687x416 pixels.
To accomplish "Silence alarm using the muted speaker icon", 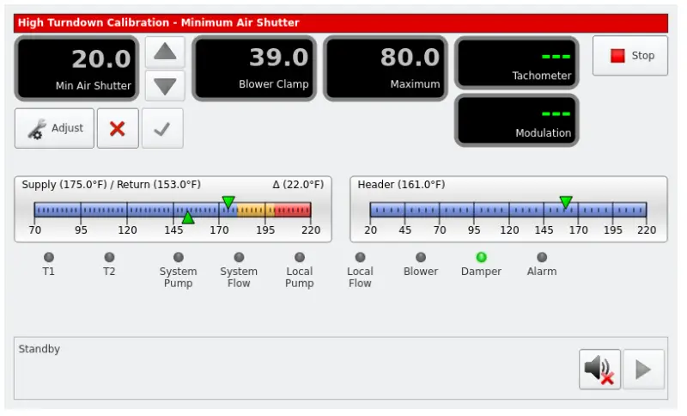I will click(x=599, y=370).
